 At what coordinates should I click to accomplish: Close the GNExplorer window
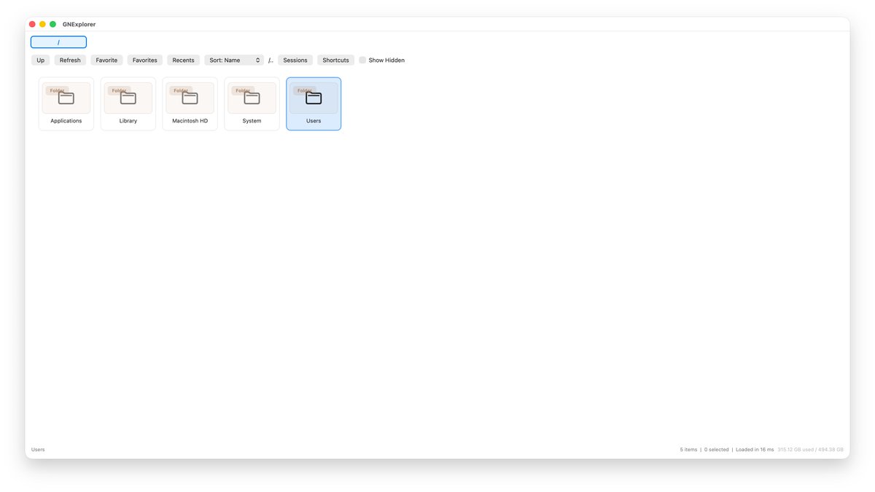click(32, 24)
